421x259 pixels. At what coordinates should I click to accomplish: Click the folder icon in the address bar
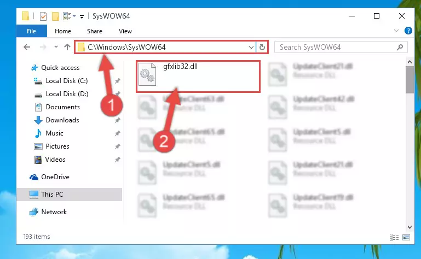tap(81, 48)
